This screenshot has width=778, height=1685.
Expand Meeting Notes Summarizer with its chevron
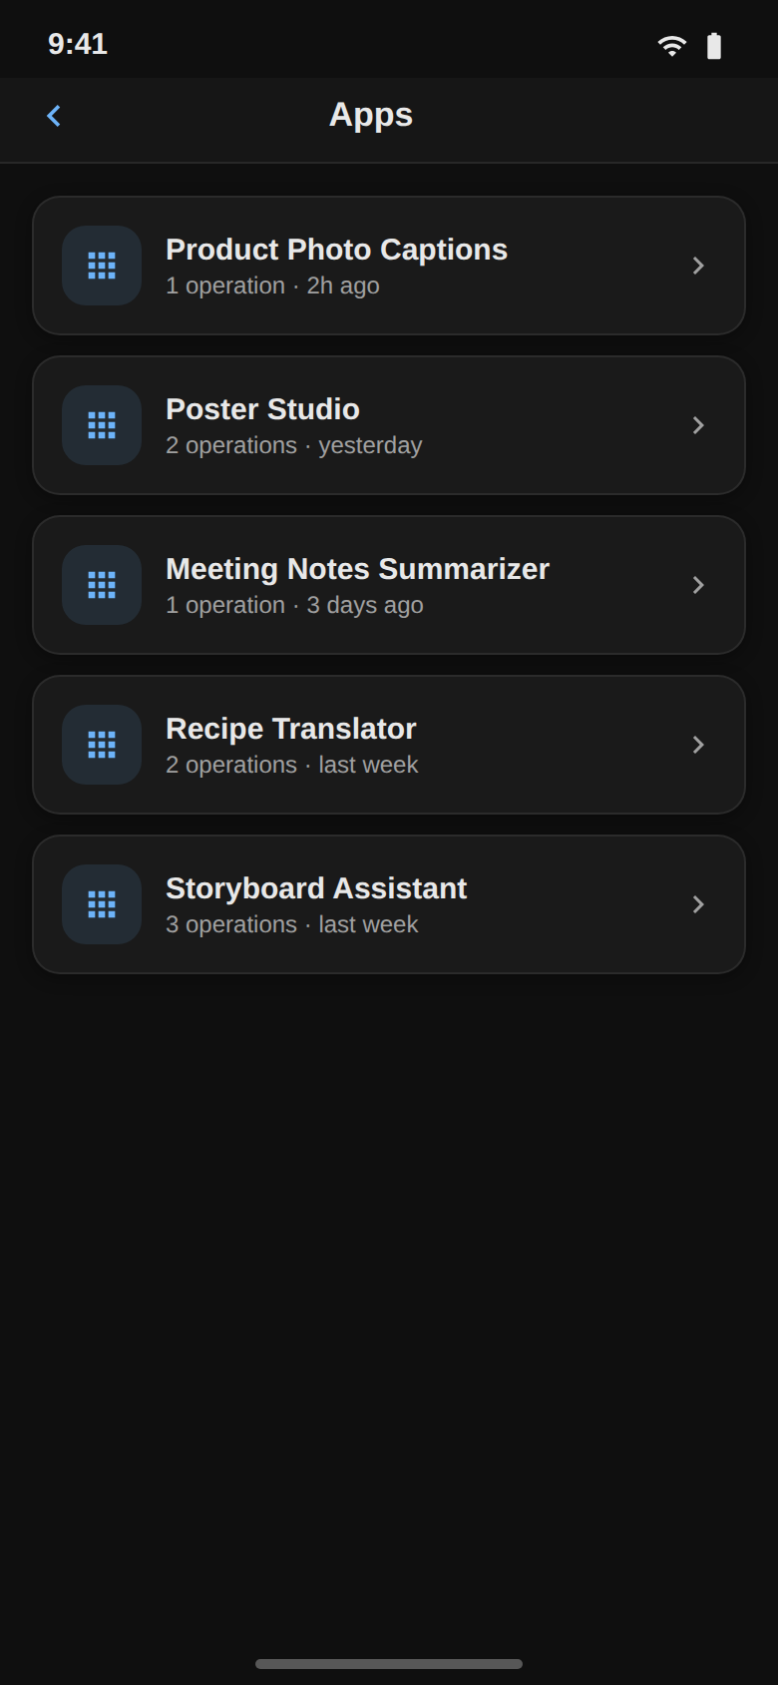(698, 585)
